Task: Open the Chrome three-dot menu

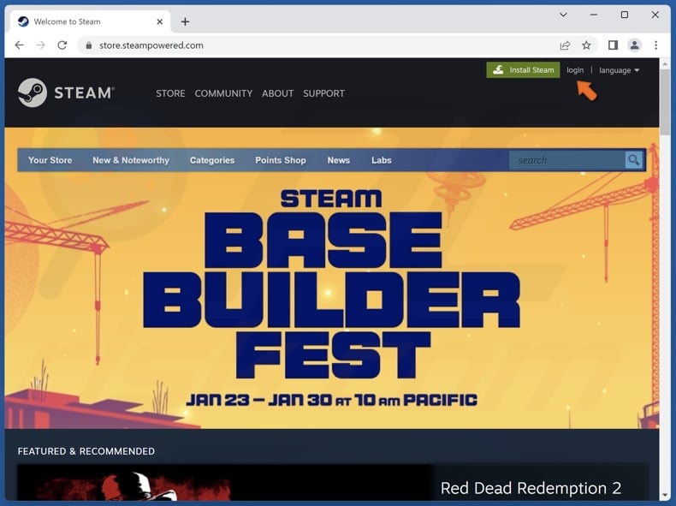Action: [x=655, y=45]
